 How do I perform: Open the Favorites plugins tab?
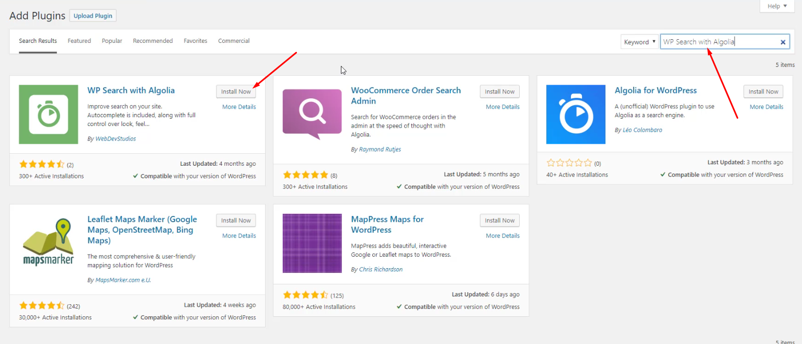coord(196,41)
